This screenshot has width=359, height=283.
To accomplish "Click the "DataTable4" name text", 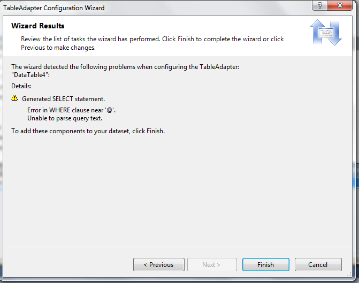I will point(30,75).
